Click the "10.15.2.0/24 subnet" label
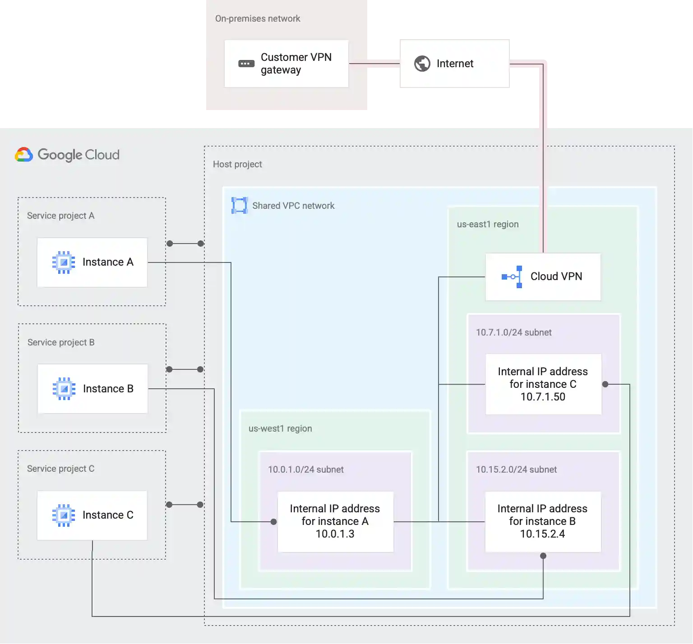The width and height of the screenshot is (693, 644). click(517, 469)
